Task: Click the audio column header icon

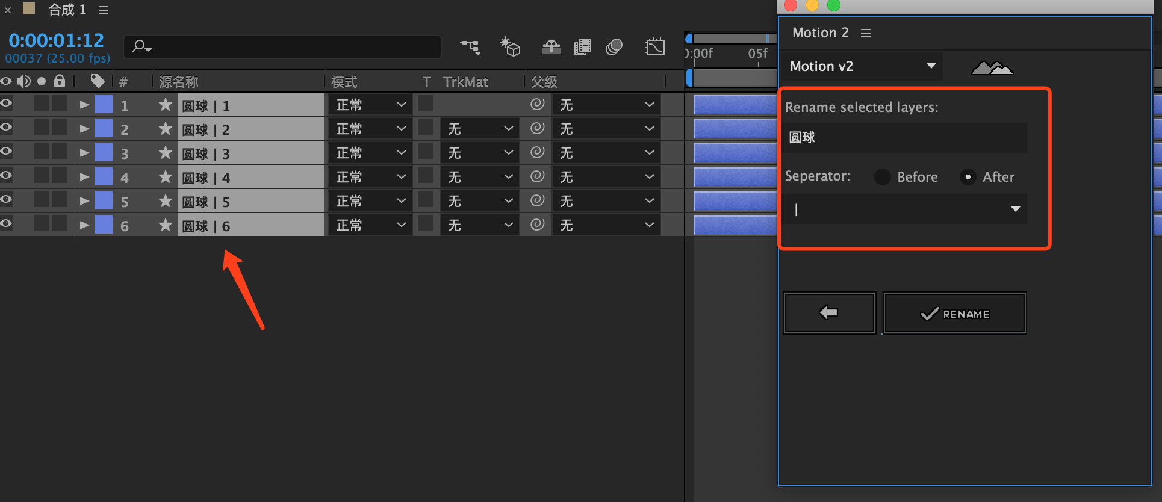Action: point(23,81)
